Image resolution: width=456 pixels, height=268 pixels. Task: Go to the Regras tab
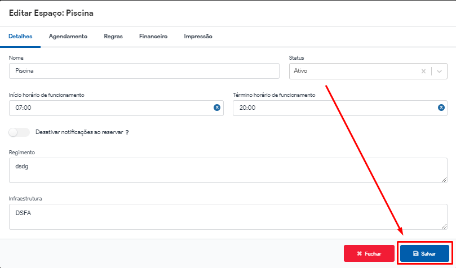tap(113, 36)
